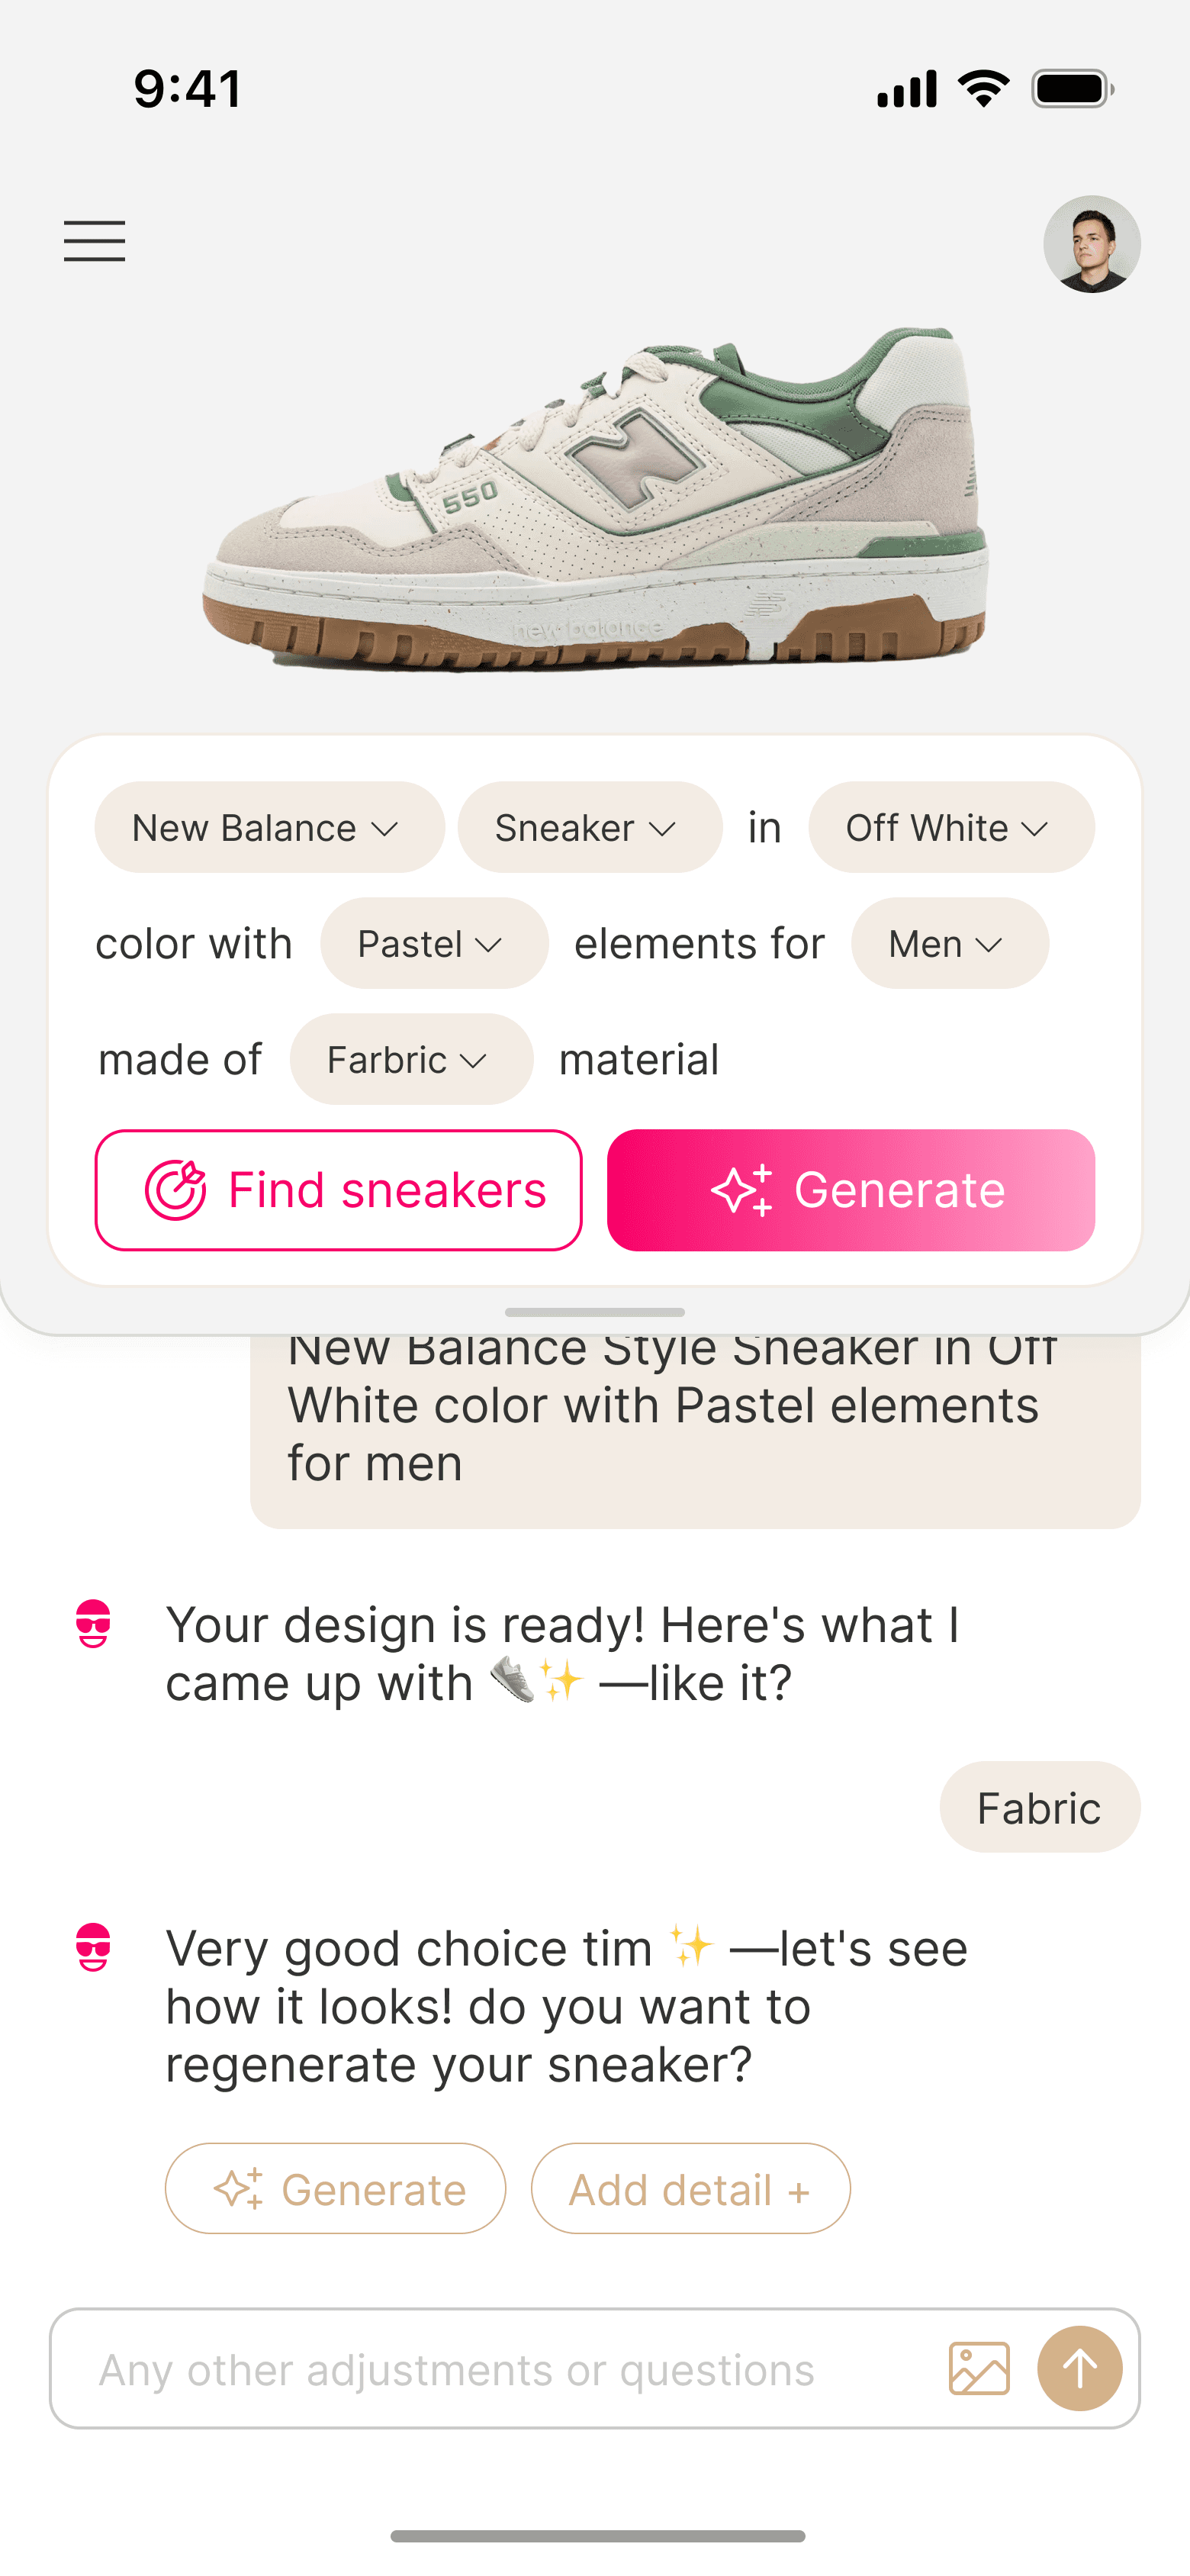
Task: Open the Pastel elements dropdown
Action: 434,943
